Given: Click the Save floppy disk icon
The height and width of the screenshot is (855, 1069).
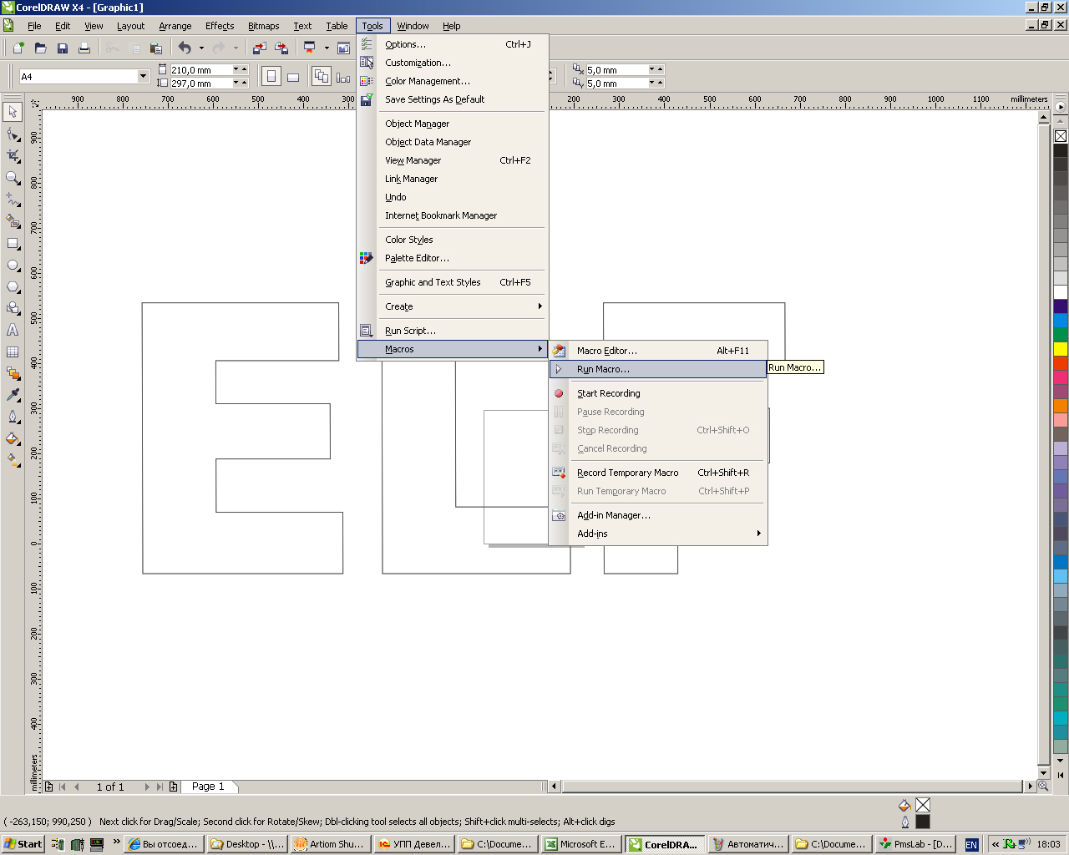Looking at the screenshot, I should tap(62, 48).
